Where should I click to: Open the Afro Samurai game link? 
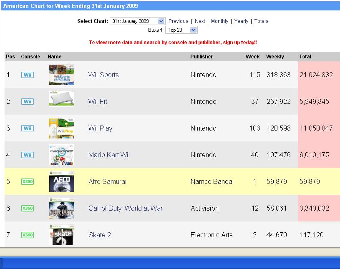coord(107,181)
